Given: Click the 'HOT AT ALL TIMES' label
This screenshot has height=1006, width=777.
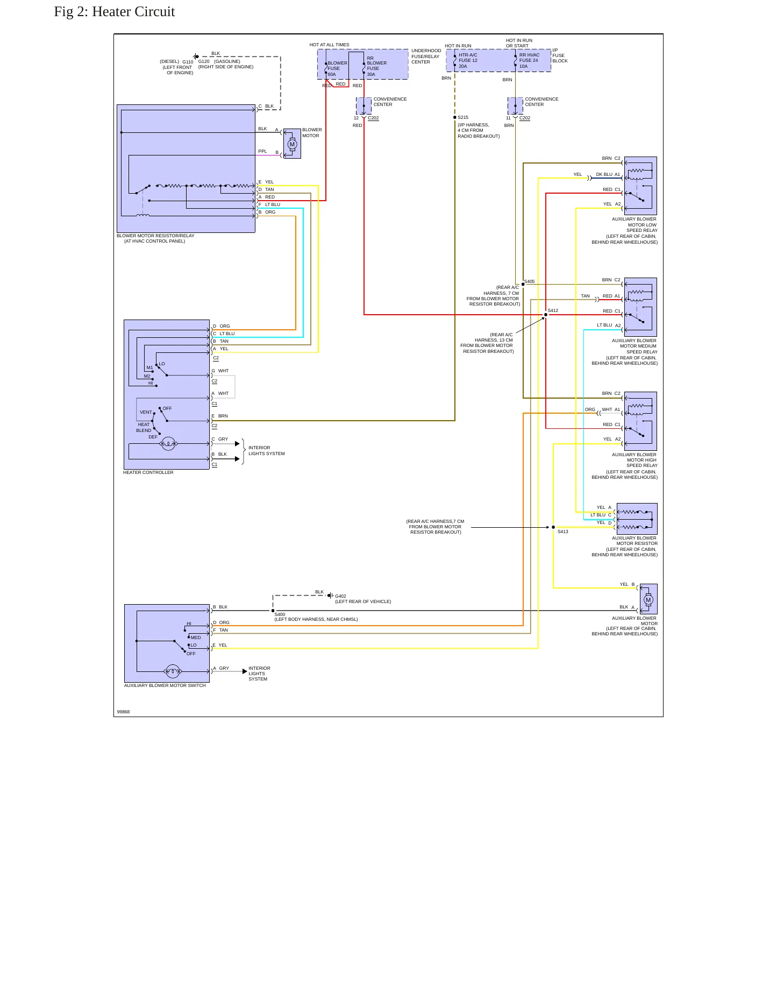Looking at the screenshot, I should [x=329, y=45].
